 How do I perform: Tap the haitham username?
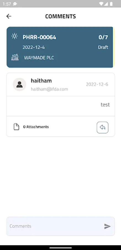pyautogui.click(x=41, y=81)
